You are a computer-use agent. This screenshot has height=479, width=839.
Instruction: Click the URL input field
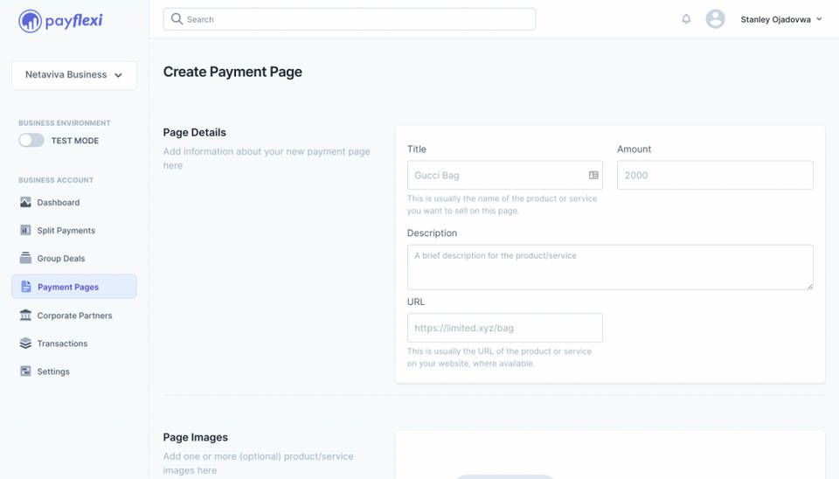point(504,328)
